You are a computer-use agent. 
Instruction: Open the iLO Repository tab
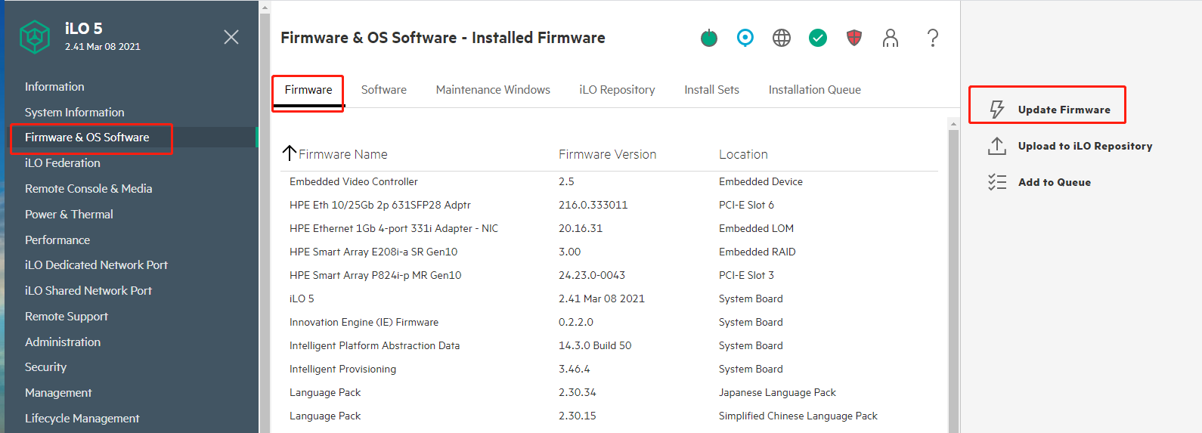pos(617,90)
